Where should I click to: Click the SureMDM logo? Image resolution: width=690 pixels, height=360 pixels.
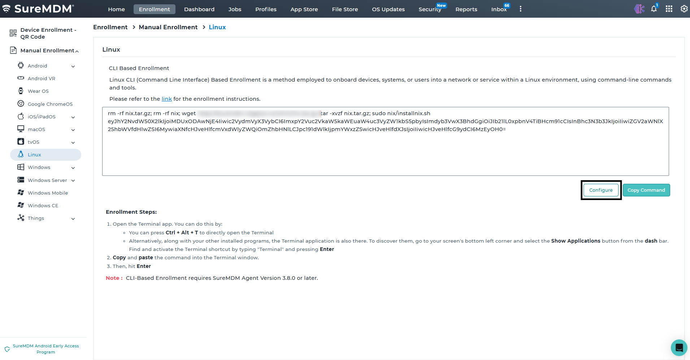coord(38,9)
